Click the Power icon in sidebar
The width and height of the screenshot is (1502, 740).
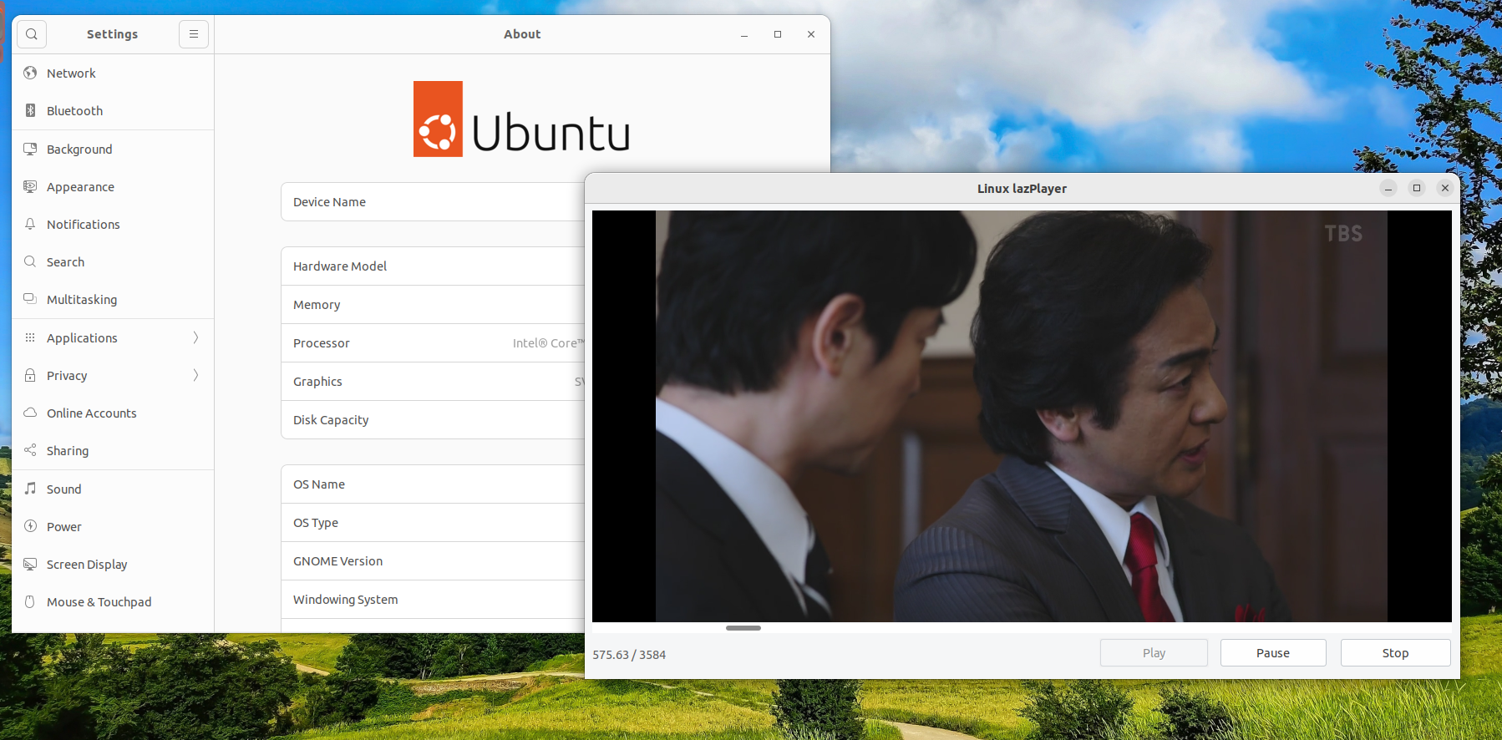pos(30,526)
